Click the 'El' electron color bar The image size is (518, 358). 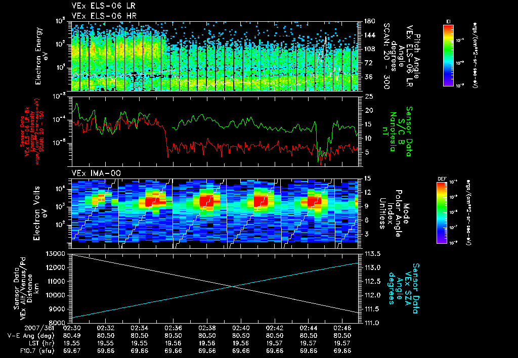448,56
